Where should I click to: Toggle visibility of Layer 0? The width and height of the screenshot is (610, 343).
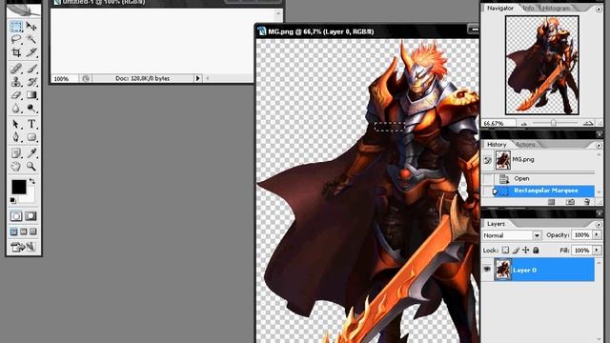[x=487, y=270]
